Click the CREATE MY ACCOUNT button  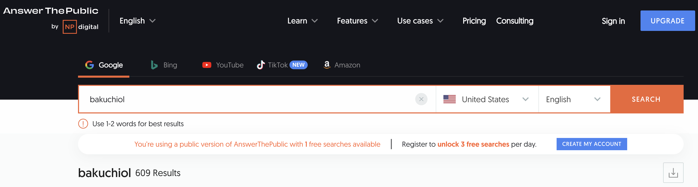[x=592, y=144]
